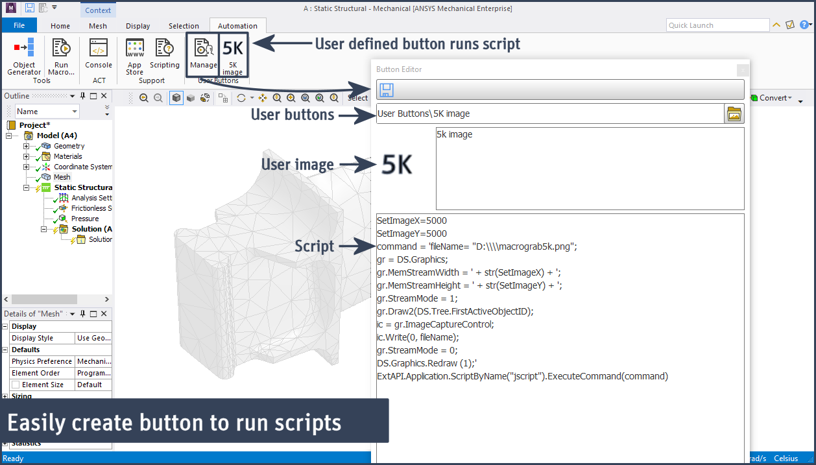Open the App Store
816x465 pixels.
(x=134, y=56)
